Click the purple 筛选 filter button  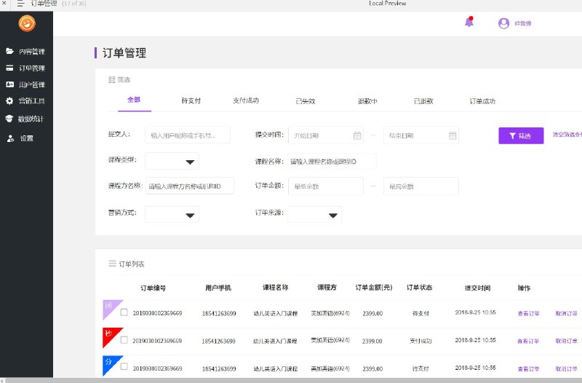pos(521,135)
